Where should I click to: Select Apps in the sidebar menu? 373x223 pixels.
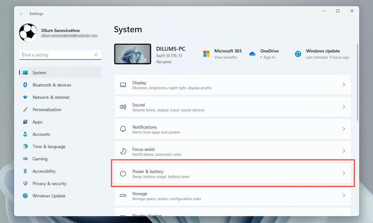click(38, 122)
